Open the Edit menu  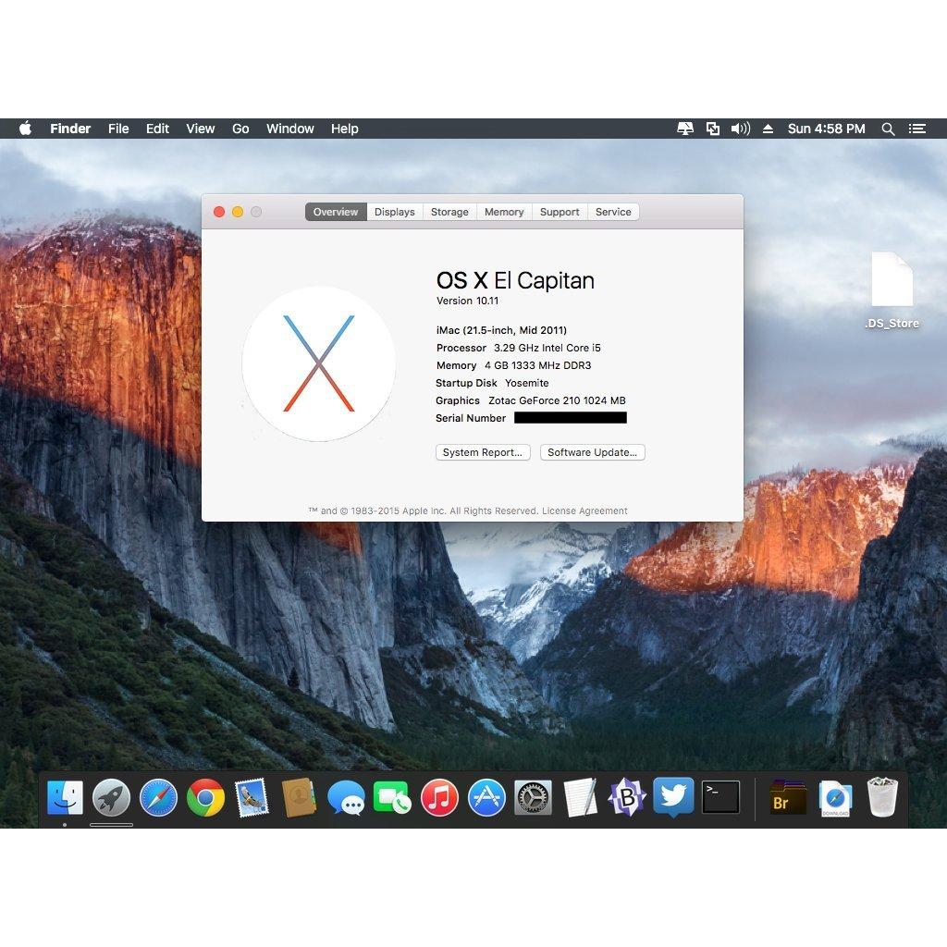click(x=157, y=129)
